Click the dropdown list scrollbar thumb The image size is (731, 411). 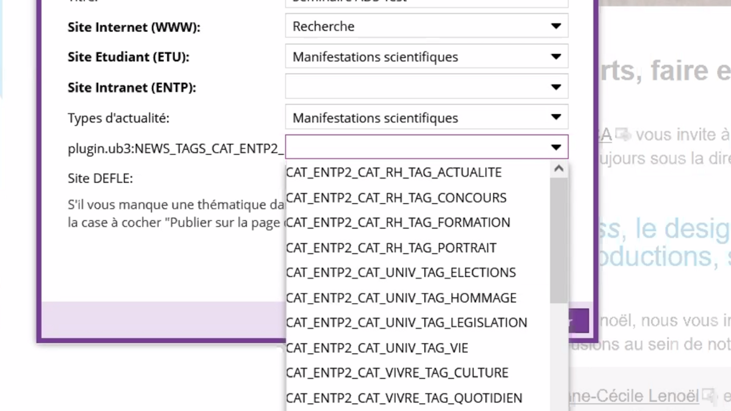pyautogui.click(x=559, y=240)
